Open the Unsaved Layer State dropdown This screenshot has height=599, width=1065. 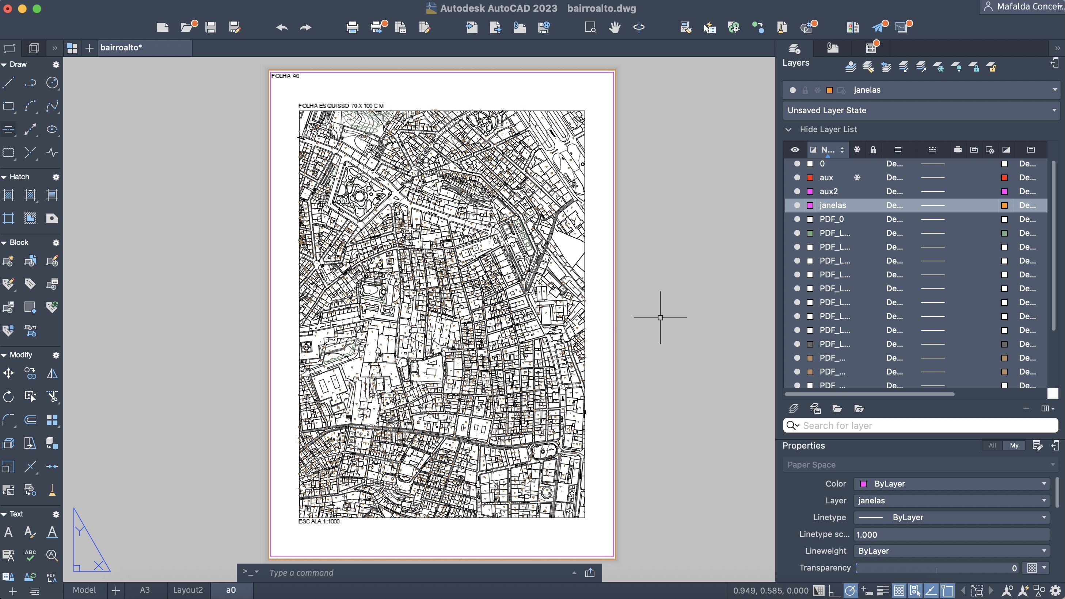click(x=1054, y=110)
